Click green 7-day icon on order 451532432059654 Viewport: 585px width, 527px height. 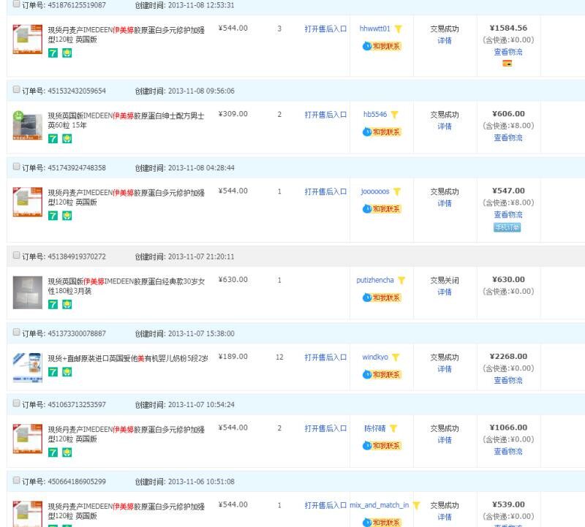53,139
